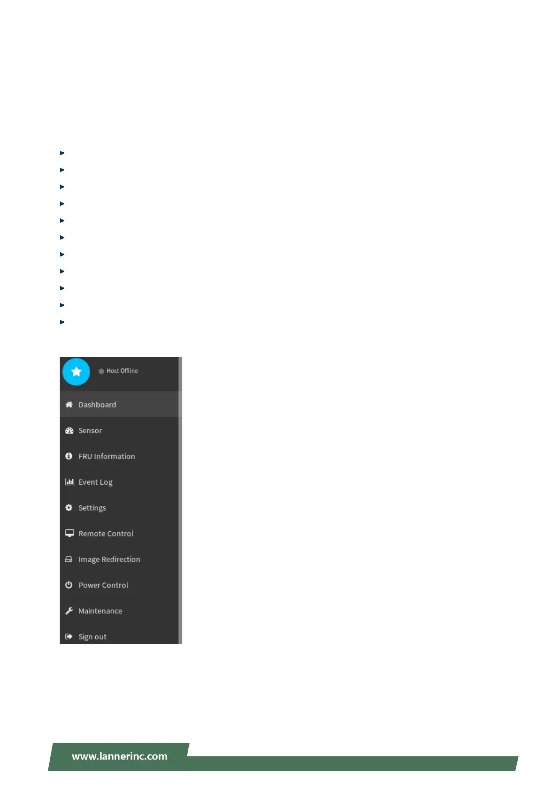Click the blue star logo
The height and width of the screenshot is (791, 559).
tap(76, 372)
